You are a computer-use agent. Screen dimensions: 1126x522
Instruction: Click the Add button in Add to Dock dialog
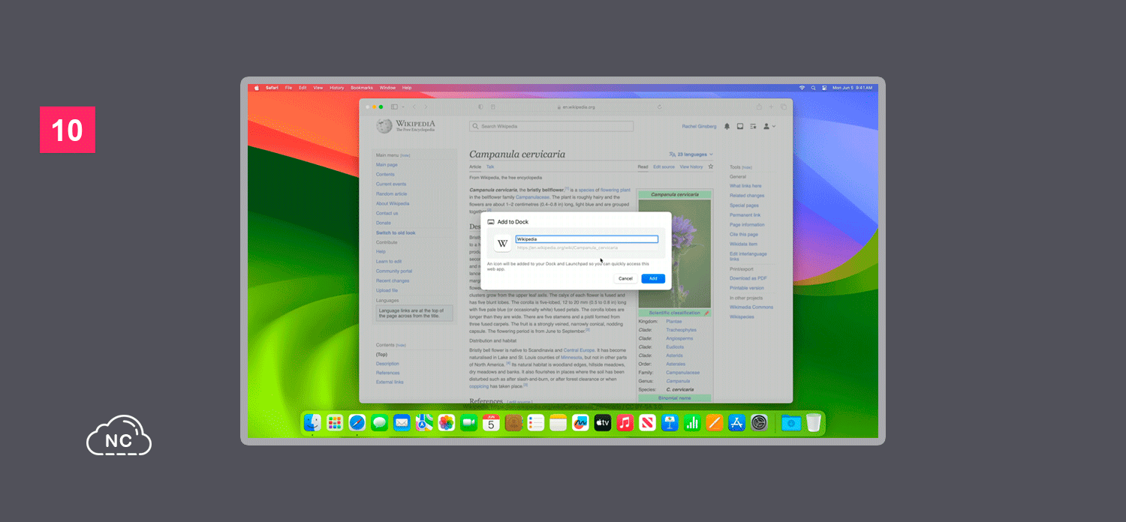click(653, 278)
